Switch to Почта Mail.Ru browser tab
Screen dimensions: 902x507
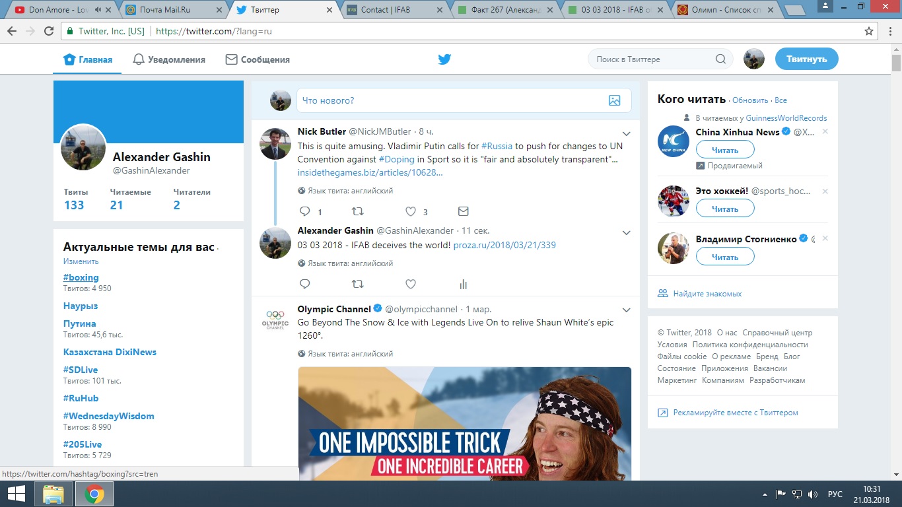point(173,10)
